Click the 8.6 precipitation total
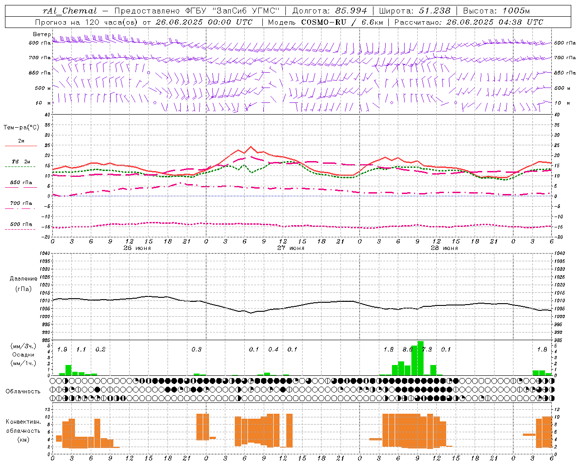Image resolution: width=578 pixels, height=462 pixels. [x=407, y=349]
